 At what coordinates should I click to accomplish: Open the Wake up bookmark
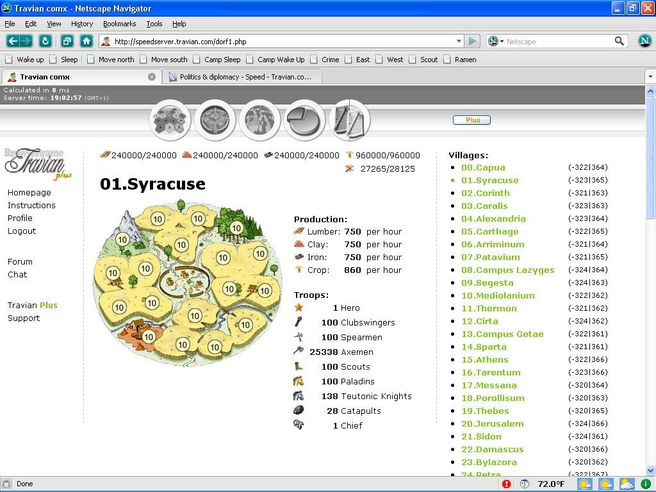(x=25, y=60)
